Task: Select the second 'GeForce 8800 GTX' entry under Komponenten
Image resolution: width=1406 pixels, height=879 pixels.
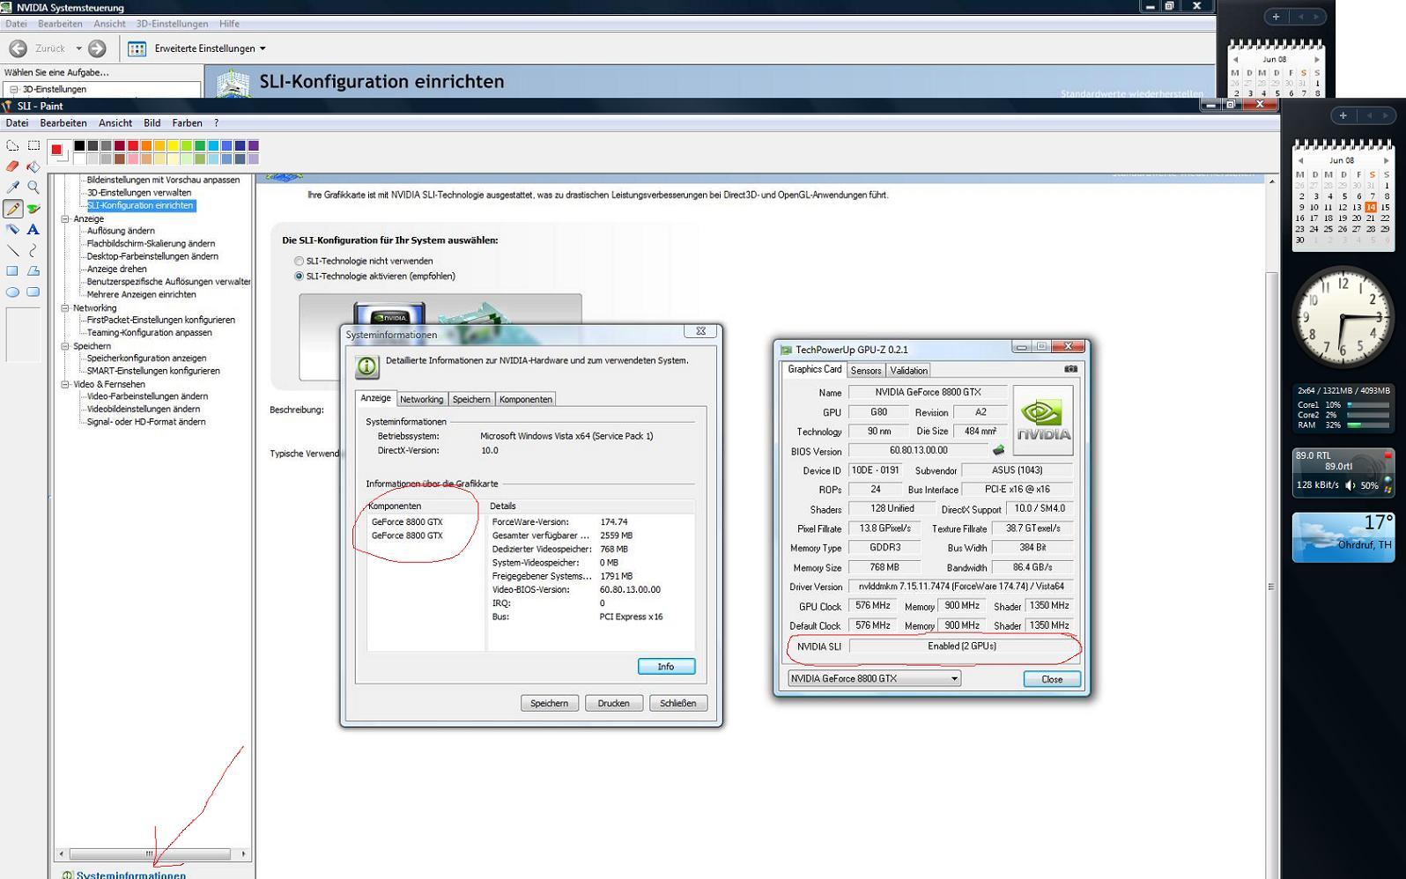Action: point(407,536)
